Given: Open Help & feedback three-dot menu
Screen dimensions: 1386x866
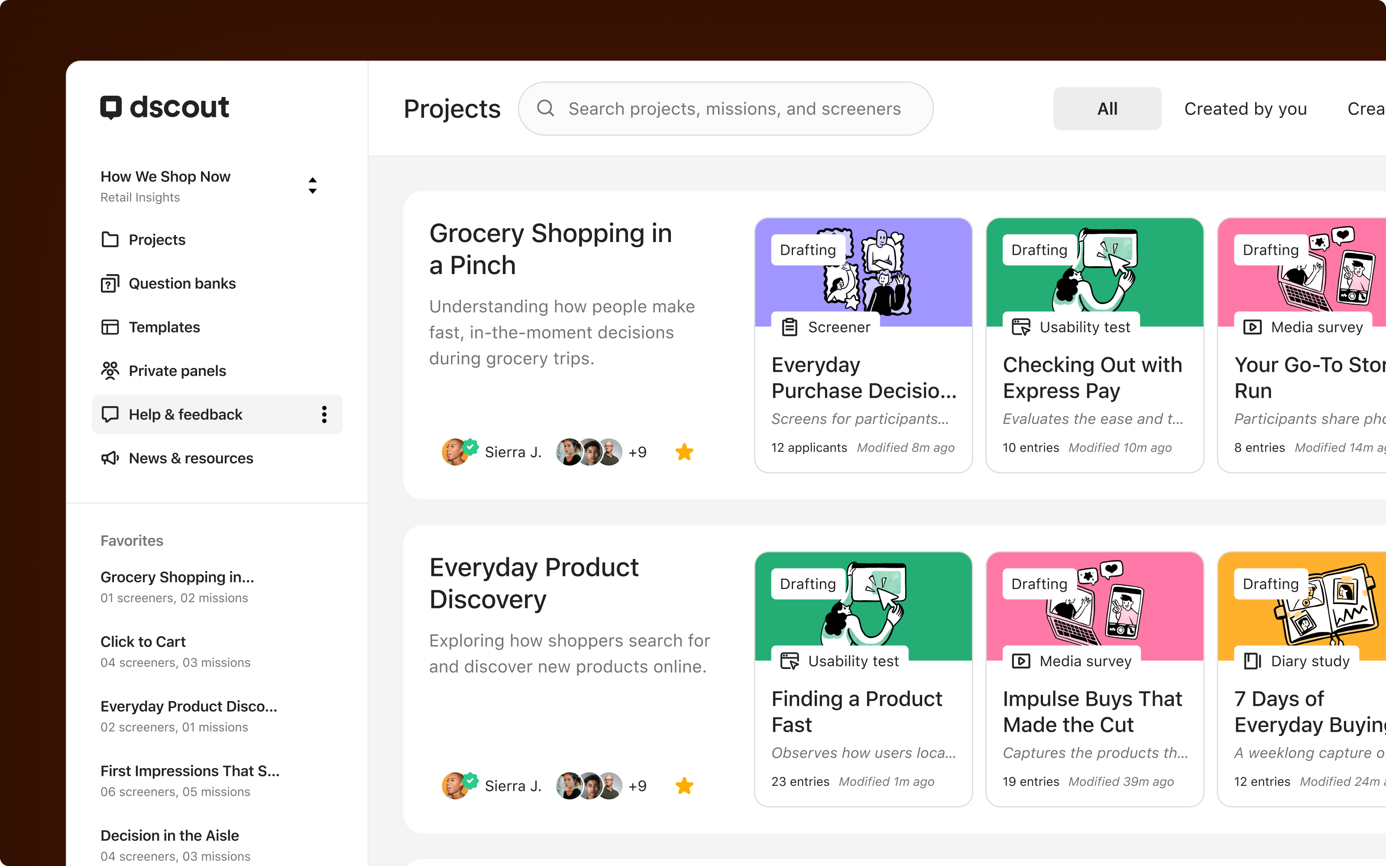Looking at the screenshot, I should point(324,414).
